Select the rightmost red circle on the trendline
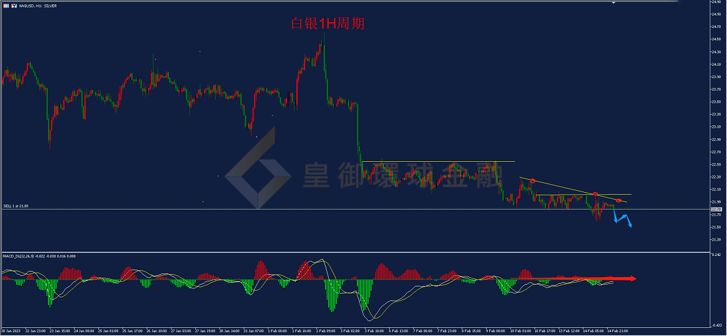Image resolution: width=727 pixels, height=336 pixels. coord(618,200)
